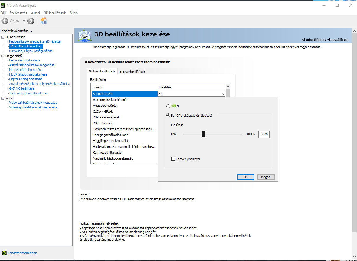This screenshot has width=357, height=261.
Task: Select HDCP állapot megtekintése tree item
Action: pos(28,74)
